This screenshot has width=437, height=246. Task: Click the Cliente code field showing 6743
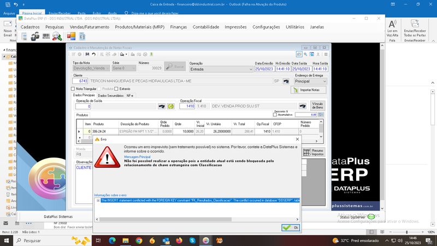point(80,81)
